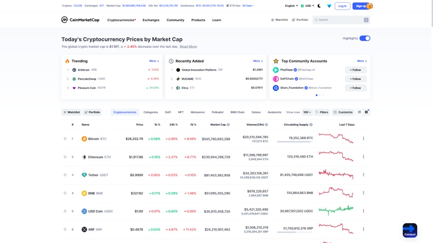Follow the PlayDapp account

coord(356,70)
